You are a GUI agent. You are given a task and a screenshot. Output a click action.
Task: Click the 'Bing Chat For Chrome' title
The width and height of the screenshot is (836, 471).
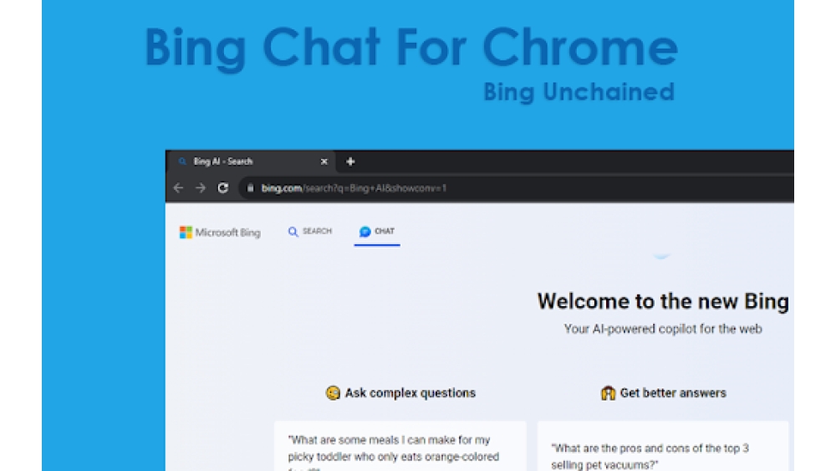coord(410,49)
